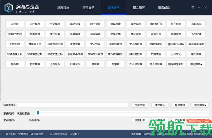This screenshot has height=138, width=212.
Task: Play the 欢呼掌声 sound effect
Action: coord(35,24)
